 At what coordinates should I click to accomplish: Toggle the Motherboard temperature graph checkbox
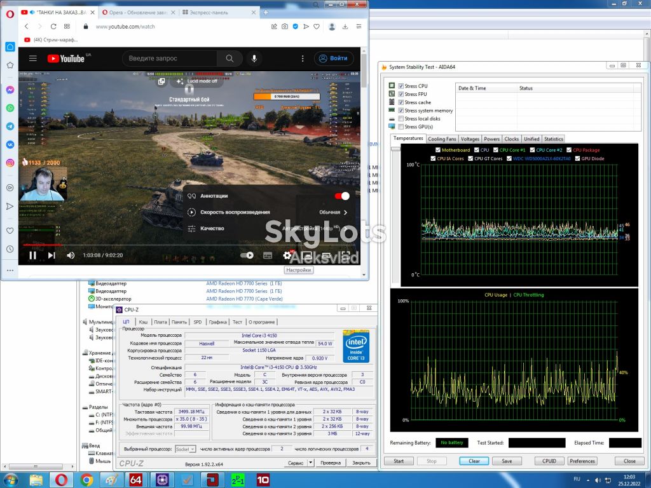[437, 150]
